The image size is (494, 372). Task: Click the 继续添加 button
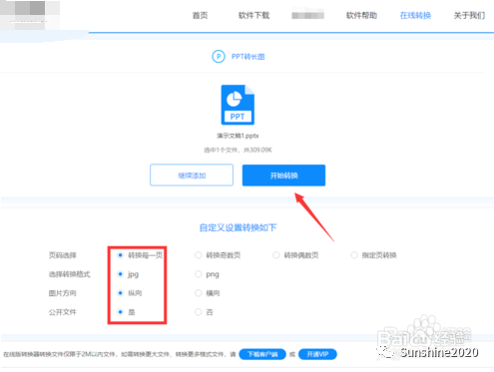pos(192,176)
